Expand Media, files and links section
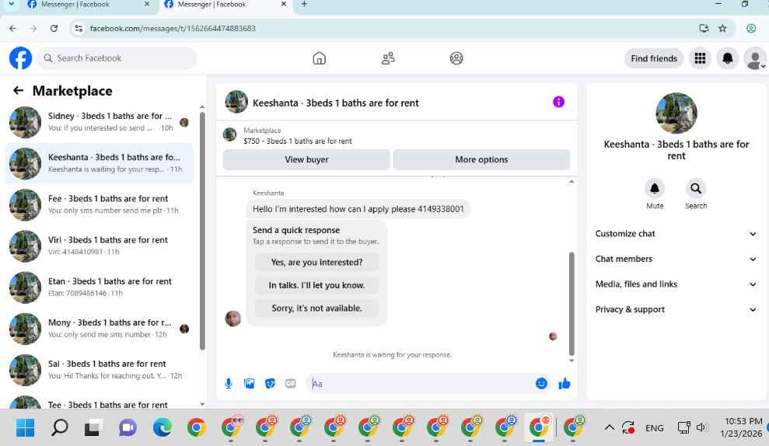The height and width of the screenshot is (446, 769). click(676, 284)
